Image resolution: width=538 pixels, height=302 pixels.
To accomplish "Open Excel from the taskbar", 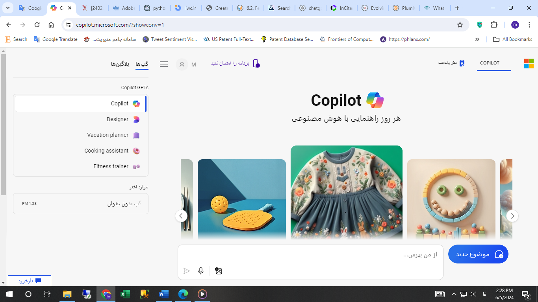I will [x=125, y=294].
